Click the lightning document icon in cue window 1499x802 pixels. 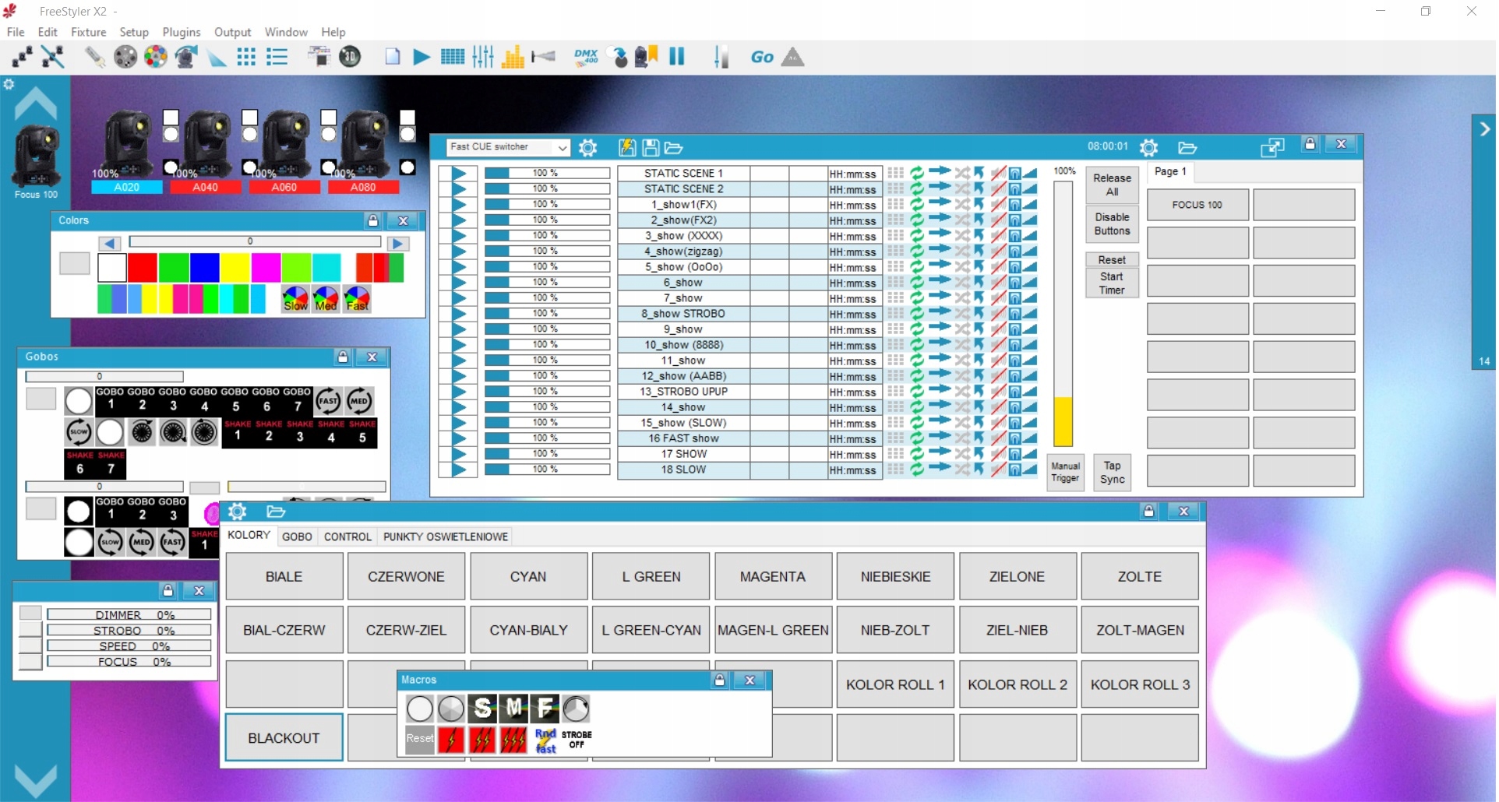[x=627, y=147]
